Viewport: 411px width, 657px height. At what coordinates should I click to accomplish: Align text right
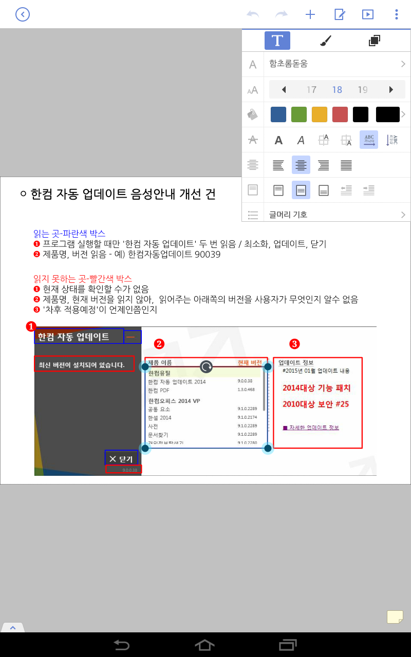coord(324,165)
